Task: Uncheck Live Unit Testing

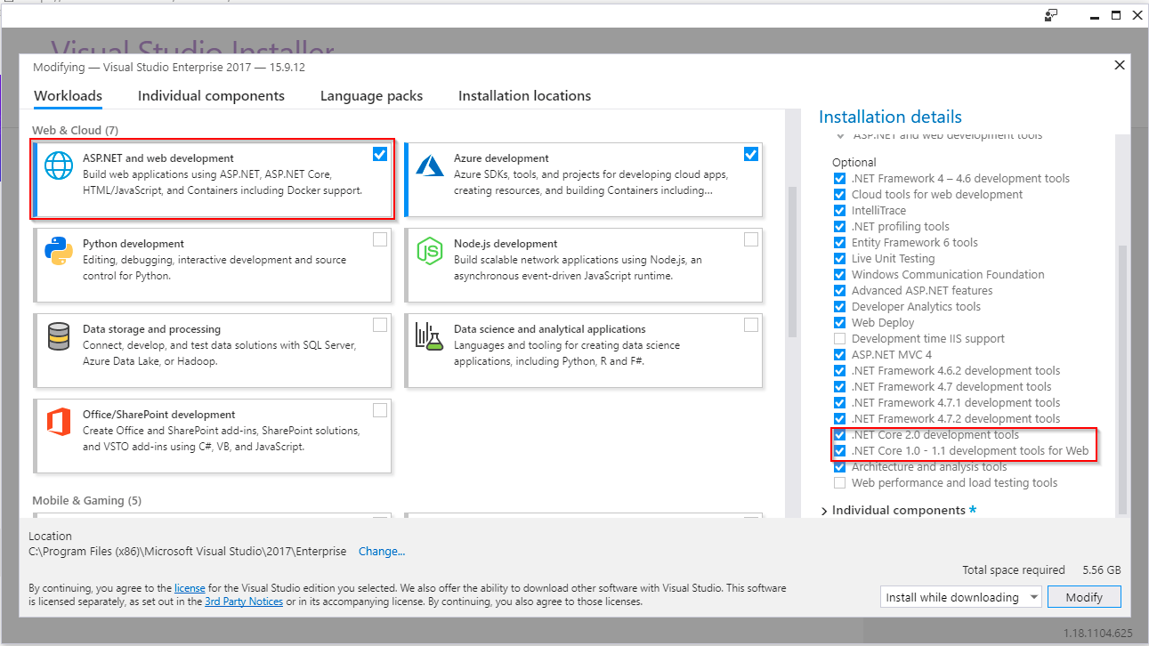Action: [839, 258]
